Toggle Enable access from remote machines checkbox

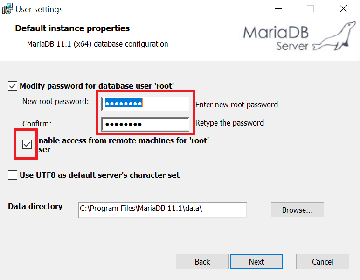point(27,144)
